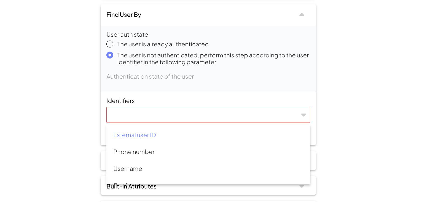The height and width of the screenshot is (202, 425).
Task: Expand Built-in Attributes using its caret icon
Action: 302,187
